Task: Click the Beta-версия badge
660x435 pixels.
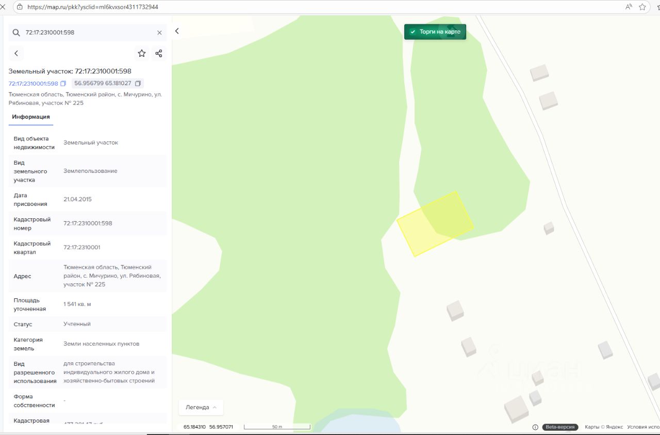Action: coord(560,427)
